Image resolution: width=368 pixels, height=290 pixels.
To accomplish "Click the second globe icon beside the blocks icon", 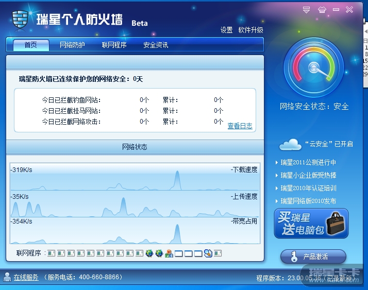I will point(159,253).
